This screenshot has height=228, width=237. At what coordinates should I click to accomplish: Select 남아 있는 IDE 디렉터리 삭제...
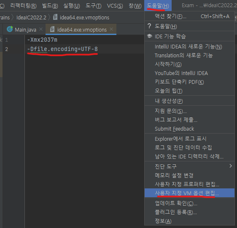point(189,156)
